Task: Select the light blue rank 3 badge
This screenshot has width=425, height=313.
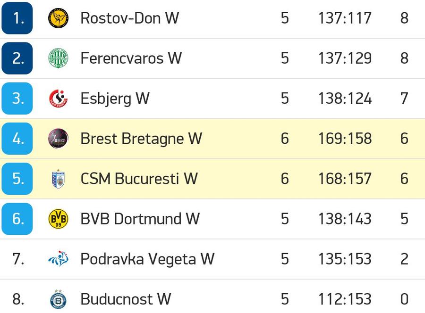Action: click(x=17, y=99)
